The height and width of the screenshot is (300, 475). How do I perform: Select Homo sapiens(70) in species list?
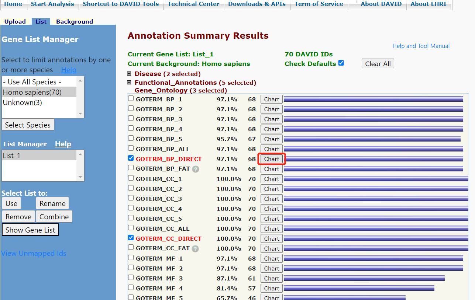click(39, 92)
